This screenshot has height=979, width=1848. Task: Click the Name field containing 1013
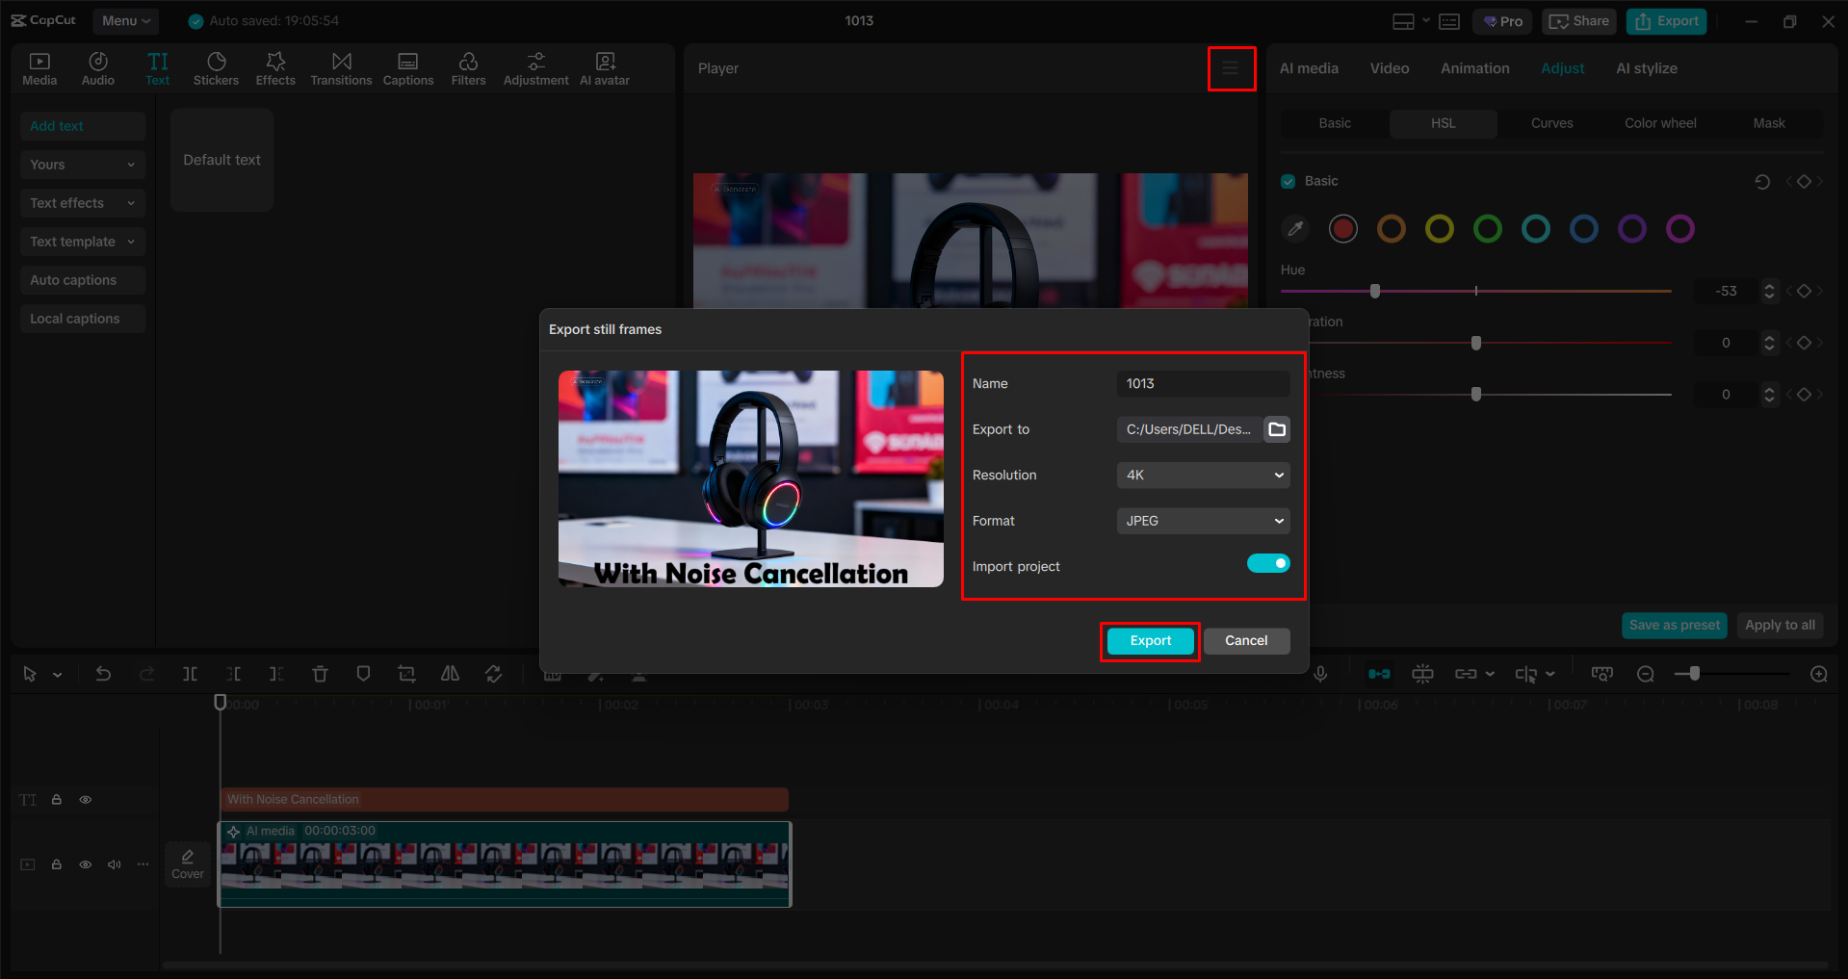point(1202,383)
